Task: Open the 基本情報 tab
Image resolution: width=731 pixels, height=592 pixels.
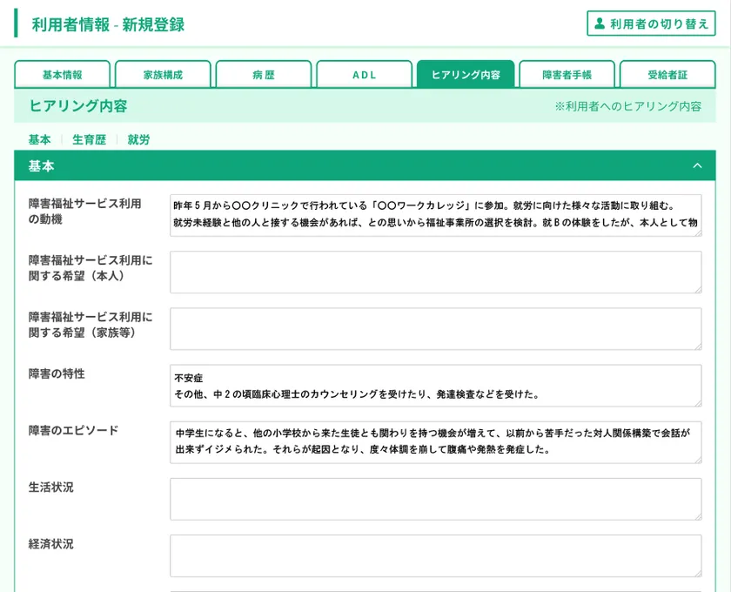Action: [x=63, y=75]
